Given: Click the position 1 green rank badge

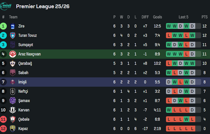Looking at the screenshot, I should (x=3, y=26).
